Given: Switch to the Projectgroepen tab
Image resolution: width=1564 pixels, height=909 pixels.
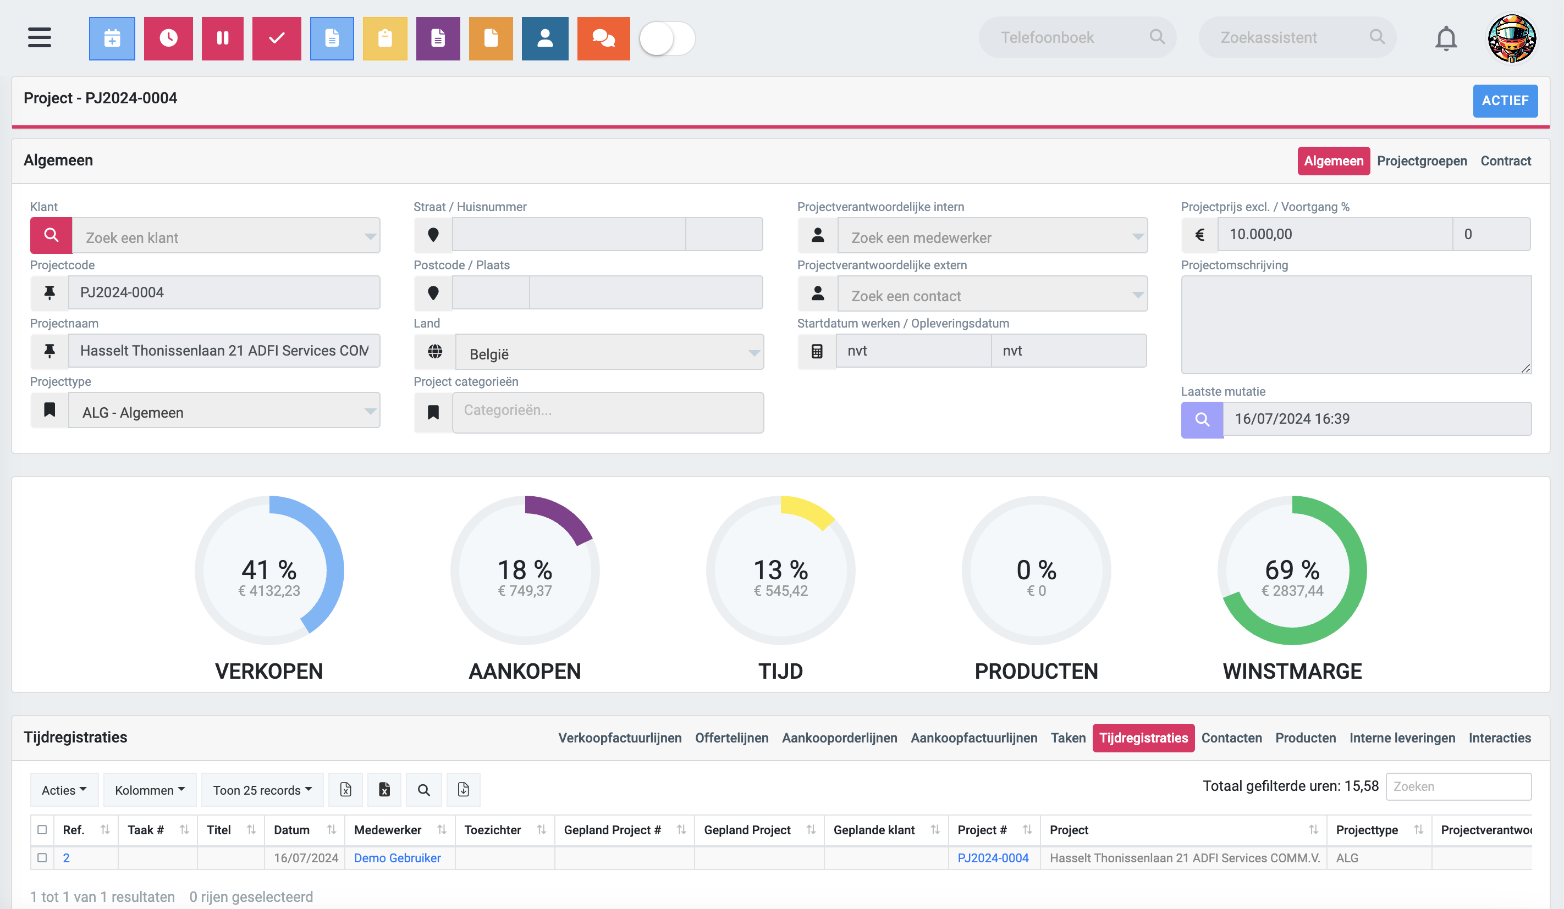Looking at the screenshot, I should click(x=1422, y=160).
